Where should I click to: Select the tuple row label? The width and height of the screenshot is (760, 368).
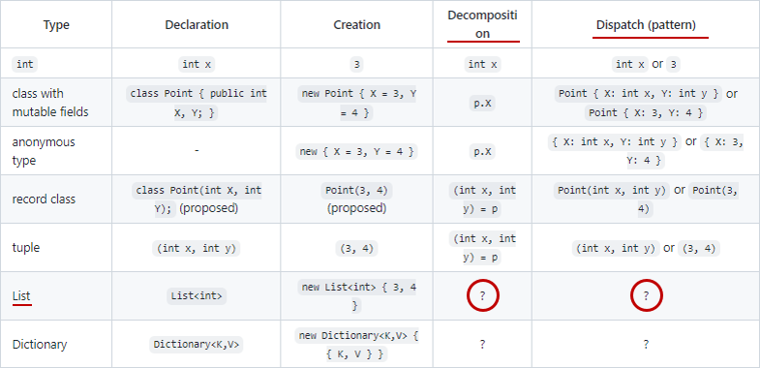(26, 248)
